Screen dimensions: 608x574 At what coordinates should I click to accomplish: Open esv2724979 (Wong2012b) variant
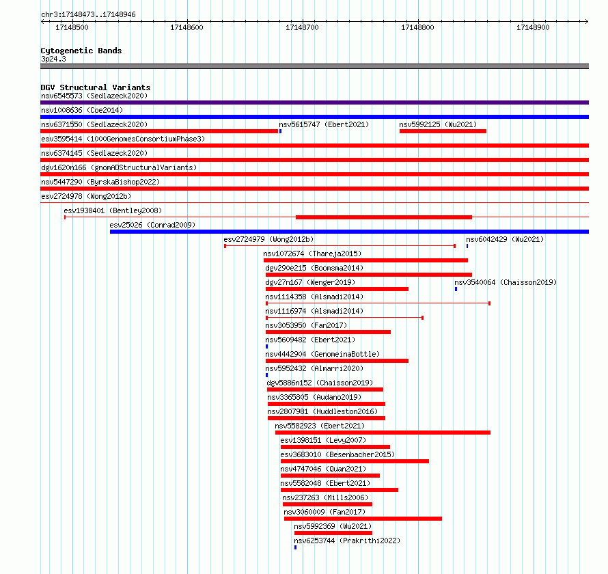click(x=268, y=239)
